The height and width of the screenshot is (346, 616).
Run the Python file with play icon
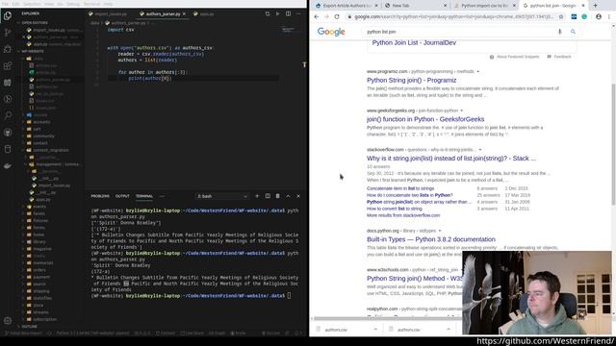click(278, 13)
